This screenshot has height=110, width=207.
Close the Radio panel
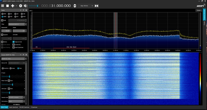(26, 10)
